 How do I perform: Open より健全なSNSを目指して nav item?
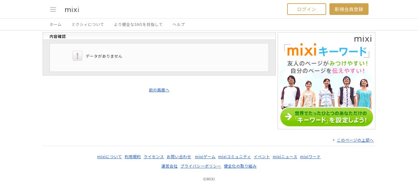[138, 24]
